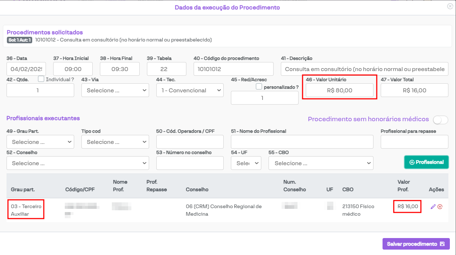Toggle Procedimento sem honorários médicos switch

440,120
